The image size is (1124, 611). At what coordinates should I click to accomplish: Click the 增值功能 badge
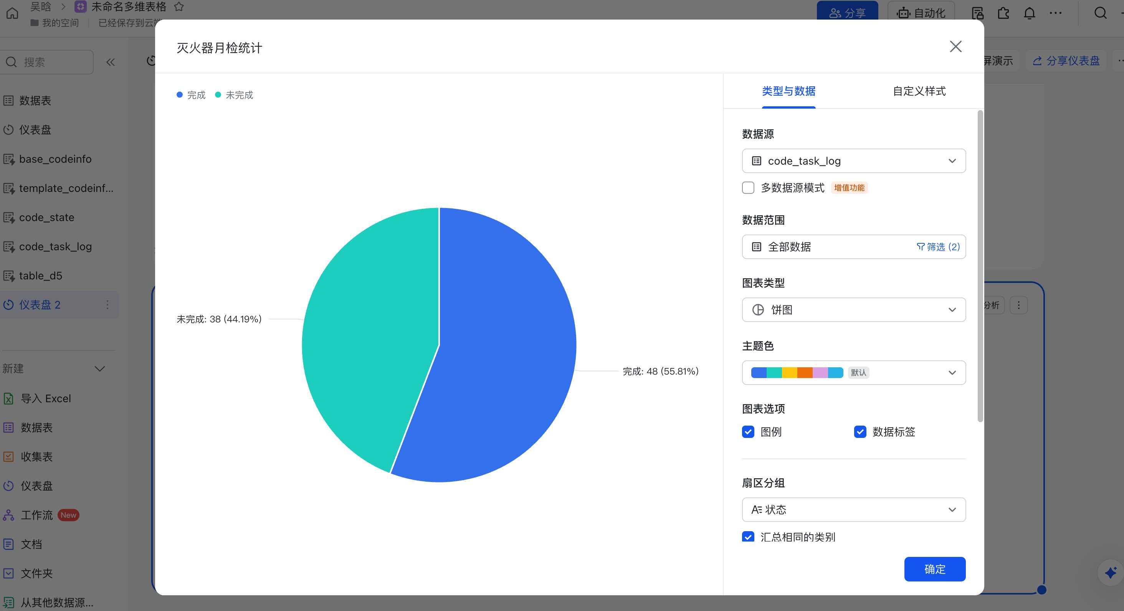[849, 188]
